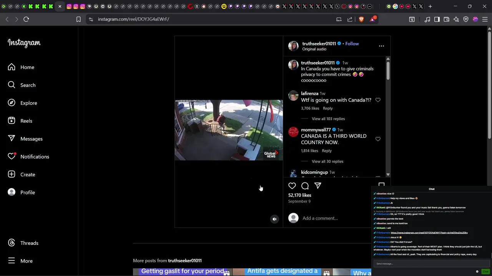Image resolution: width=492 pixels, height=276 pixels.
Task: Go to the Explore page
Action: 23,103
